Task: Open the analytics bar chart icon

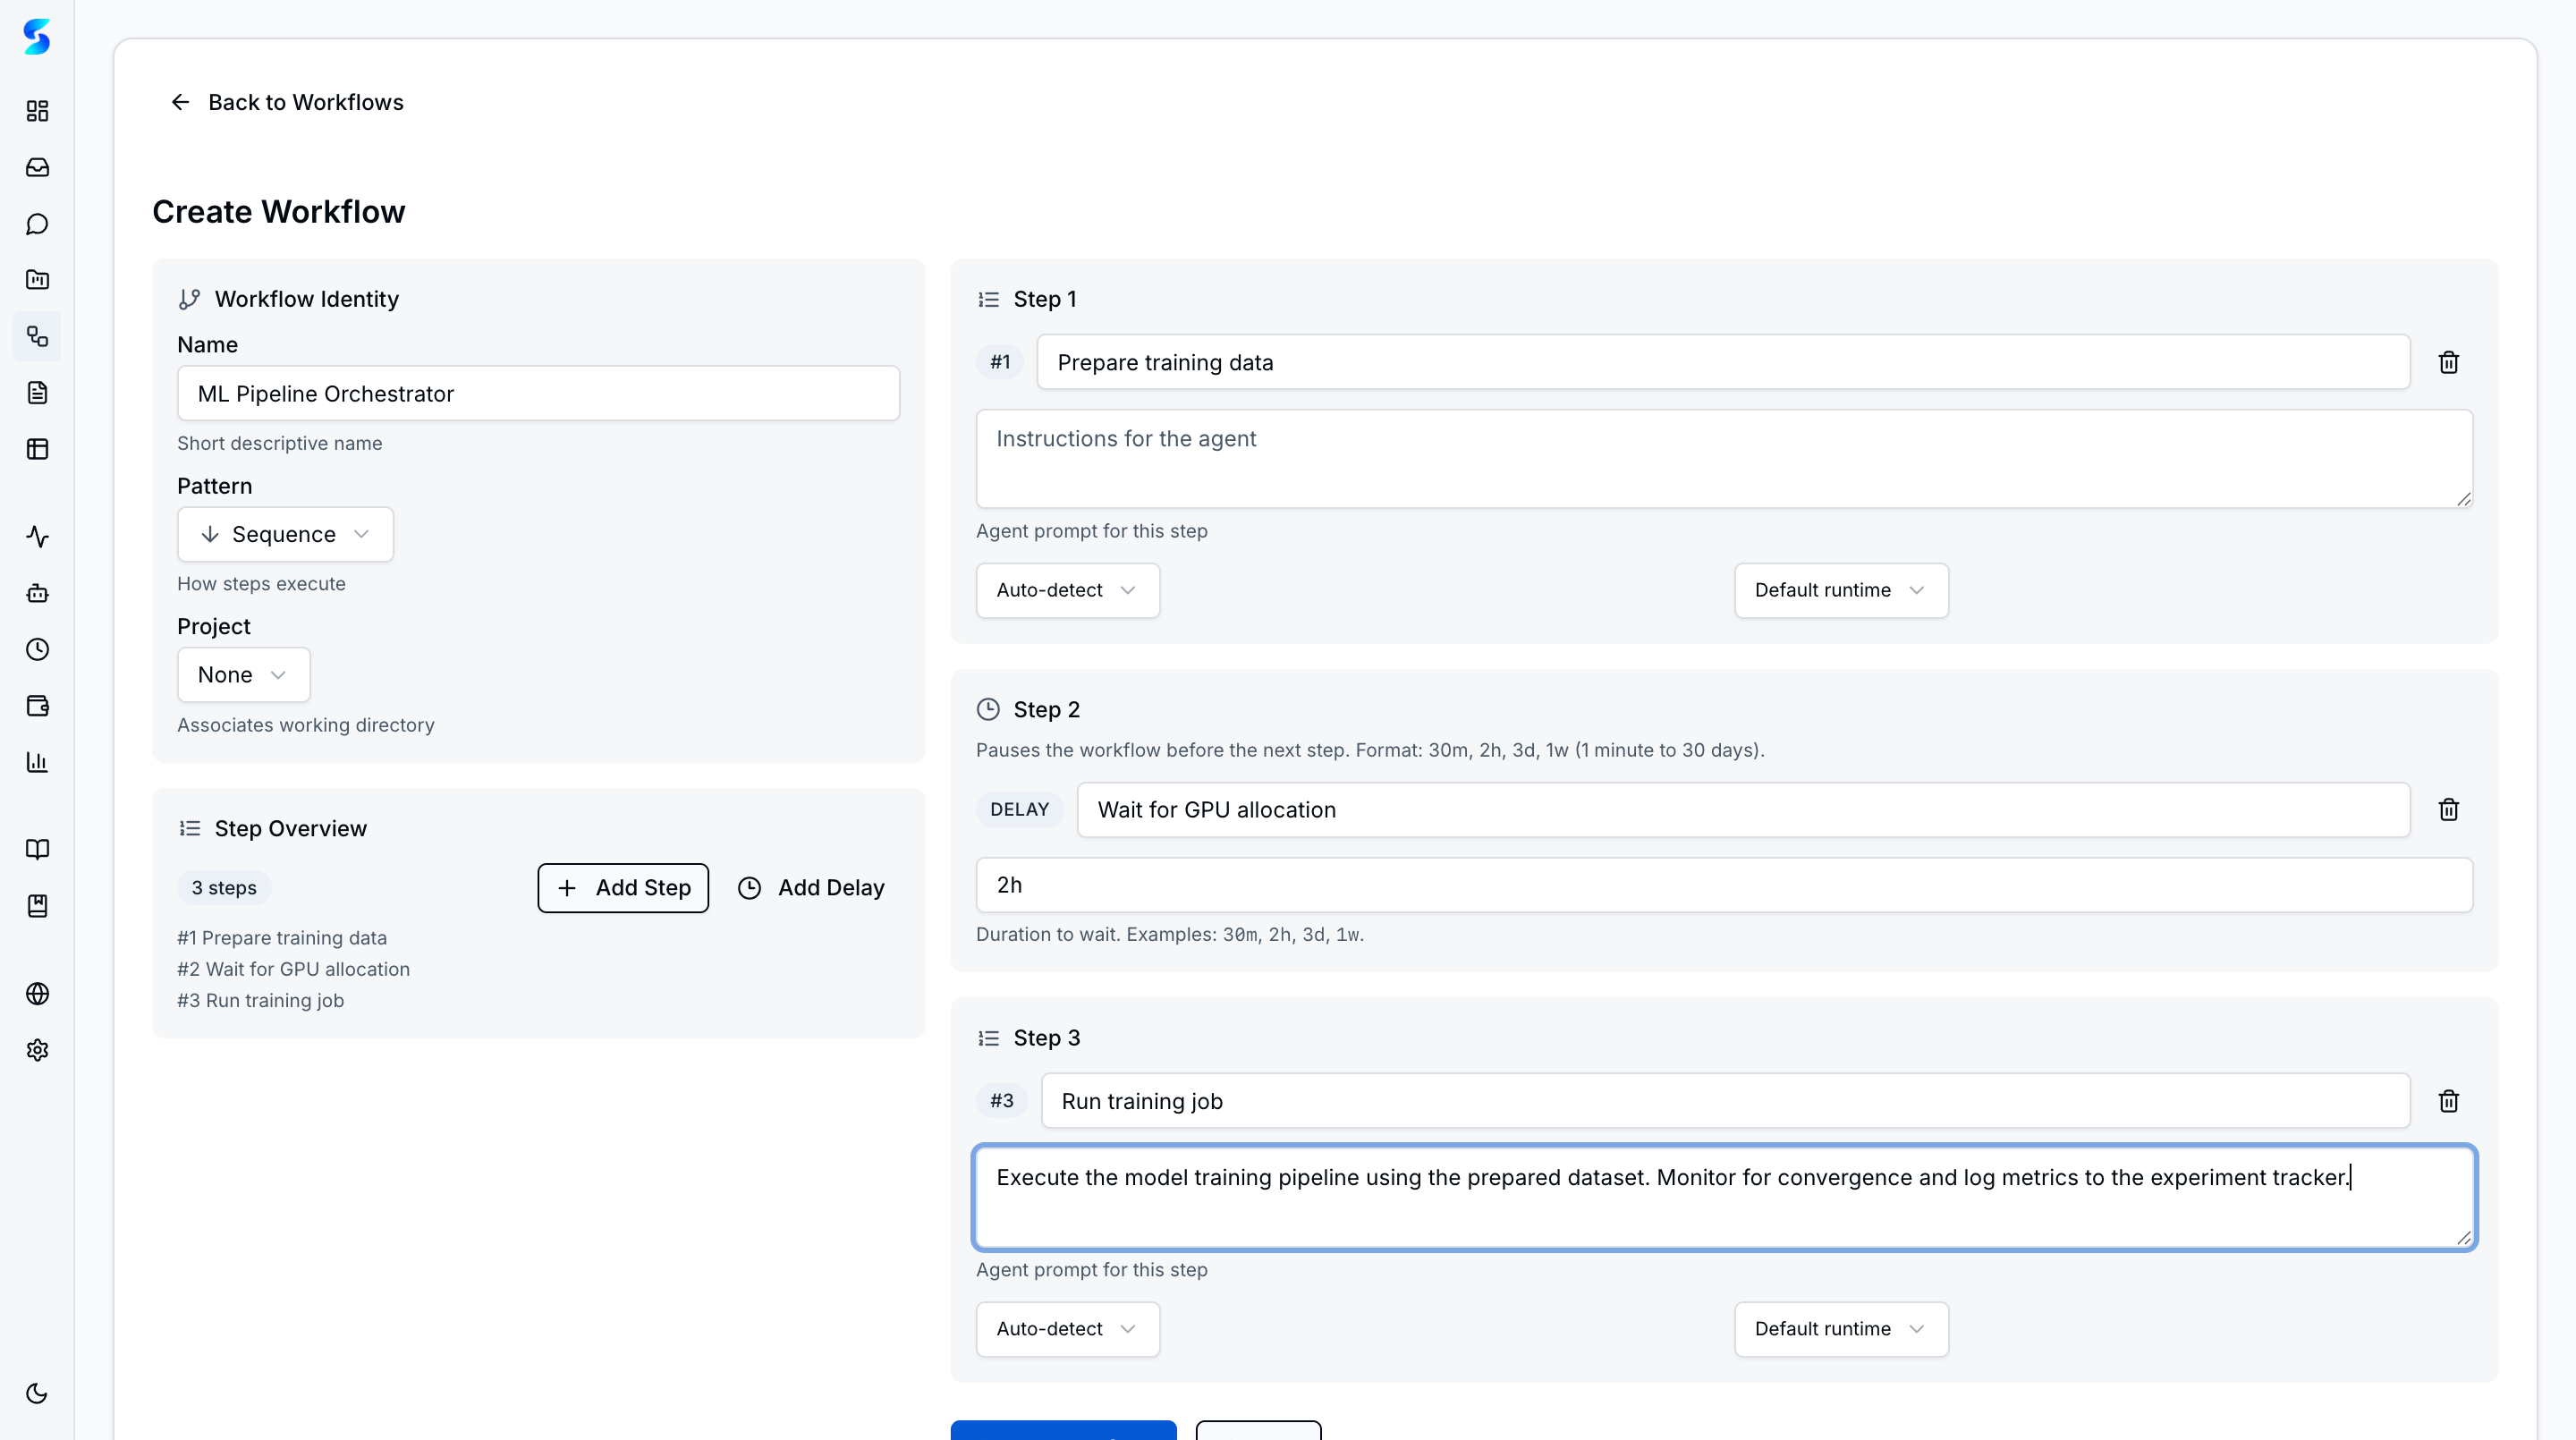Action: pos(37,762)
